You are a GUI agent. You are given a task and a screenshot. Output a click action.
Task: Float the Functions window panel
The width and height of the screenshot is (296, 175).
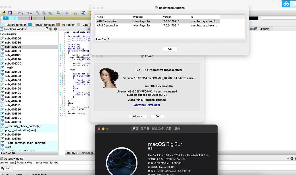coord(47,28)
